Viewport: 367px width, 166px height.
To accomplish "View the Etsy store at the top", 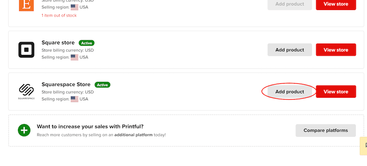I will [x=336, y=4].
